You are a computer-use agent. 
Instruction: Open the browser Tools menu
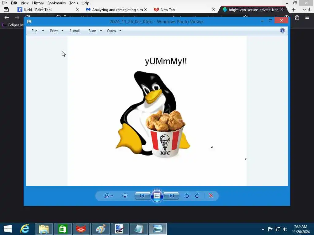tap(74, 3)
